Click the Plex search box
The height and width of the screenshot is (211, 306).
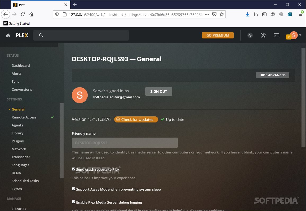click(x=81, y=35)
